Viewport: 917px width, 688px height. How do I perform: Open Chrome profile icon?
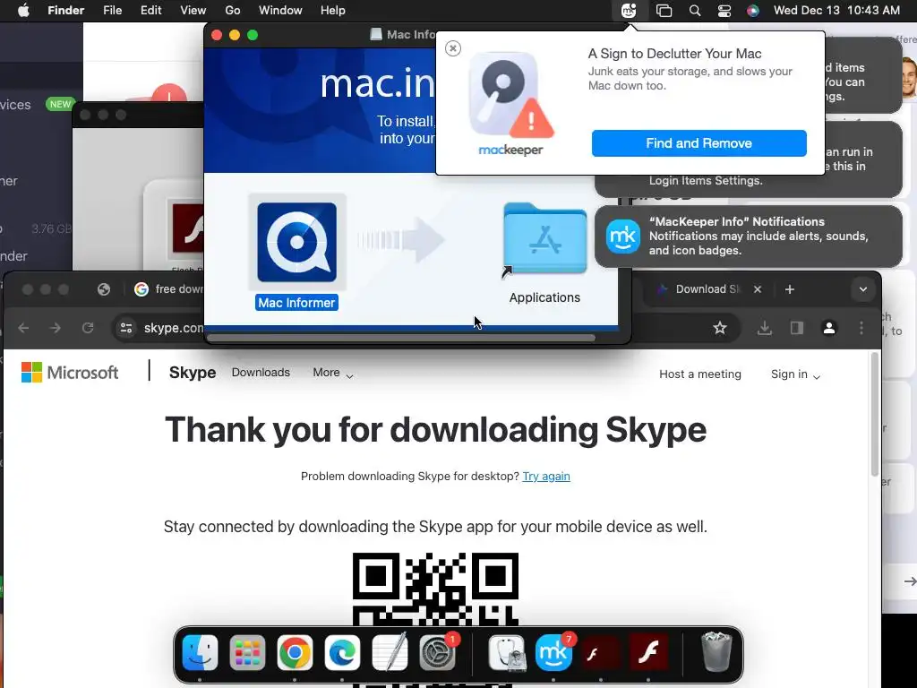[828, 328]
